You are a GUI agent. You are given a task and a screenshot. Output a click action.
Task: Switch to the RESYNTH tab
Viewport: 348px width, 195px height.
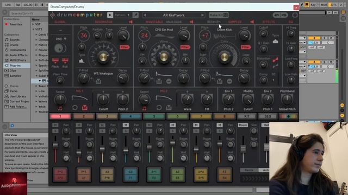point(214,22)
